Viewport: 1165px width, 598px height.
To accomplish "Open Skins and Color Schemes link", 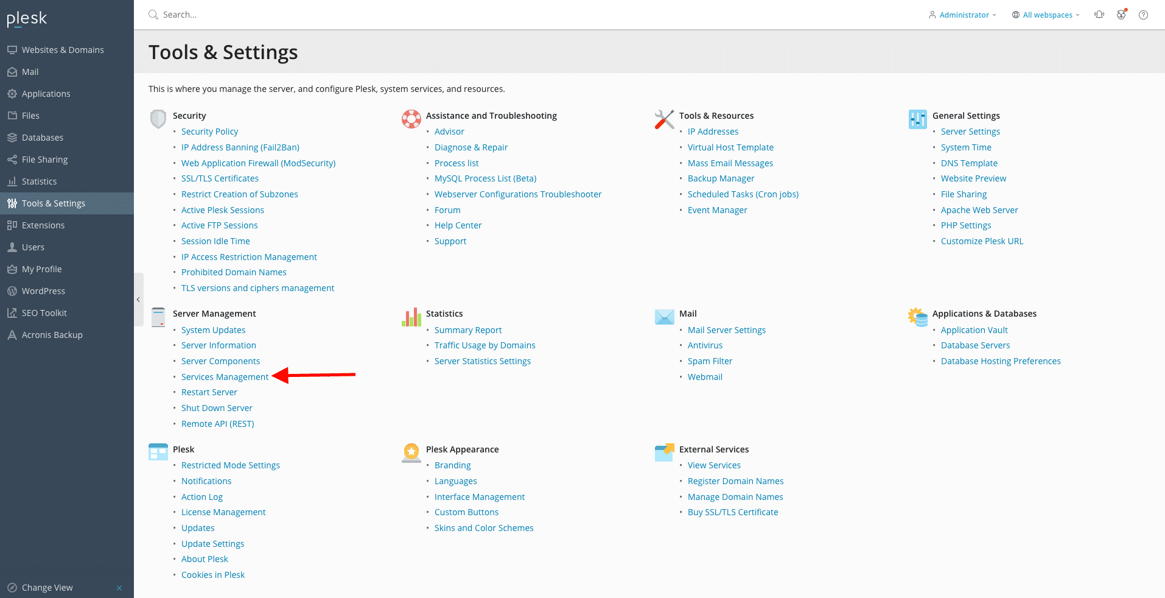I will pyautogui.click(x=484, y=528).
